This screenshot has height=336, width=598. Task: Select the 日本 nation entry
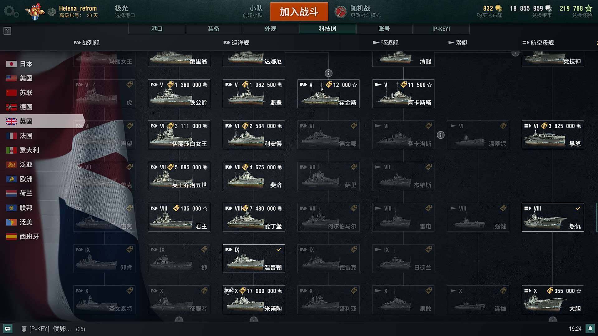tap(19, 64)
